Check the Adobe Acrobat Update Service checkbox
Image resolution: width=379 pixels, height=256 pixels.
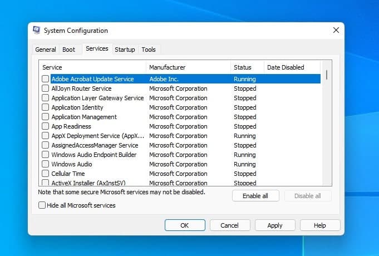pos(45,79)
